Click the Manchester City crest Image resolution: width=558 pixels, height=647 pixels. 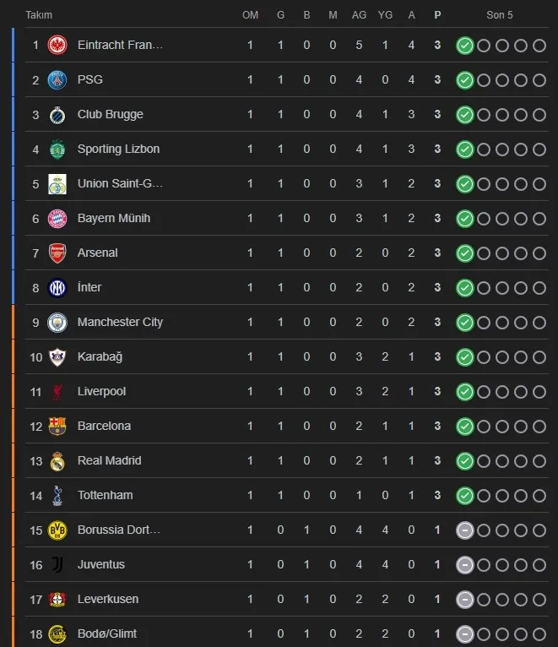57,322
